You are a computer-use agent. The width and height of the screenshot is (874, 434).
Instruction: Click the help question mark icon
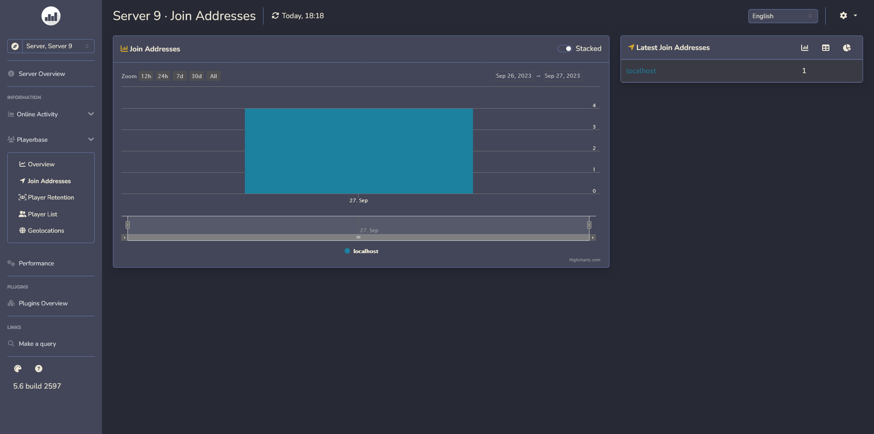[39, 369]
